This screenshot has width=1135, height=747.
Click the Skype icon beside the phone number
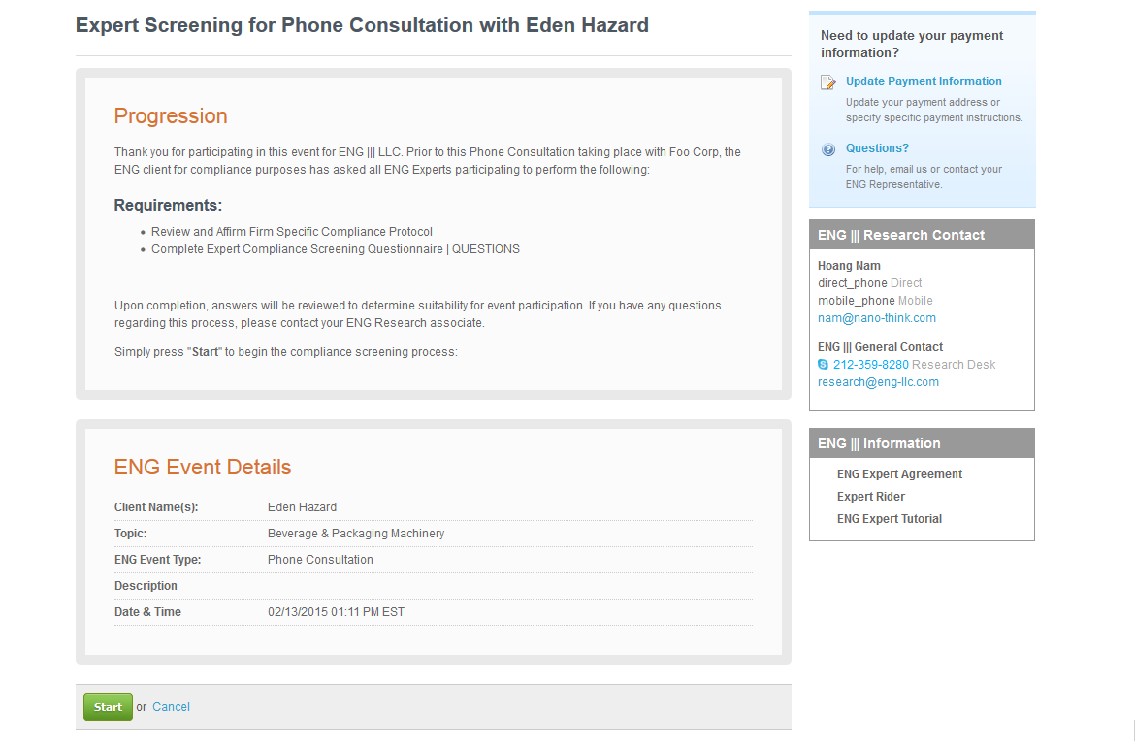[x=823, y=365]
